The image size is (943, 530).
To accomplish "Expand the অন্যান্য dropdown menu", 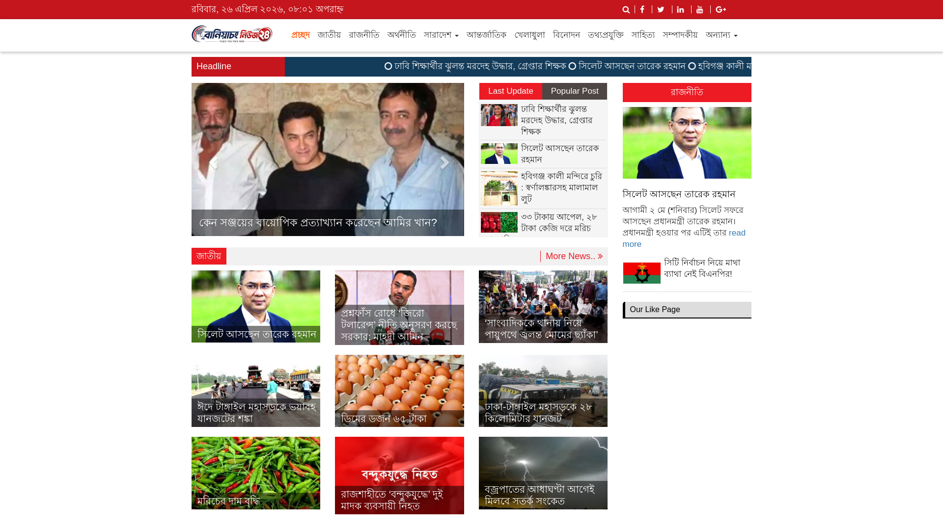I will pos(721,35).
